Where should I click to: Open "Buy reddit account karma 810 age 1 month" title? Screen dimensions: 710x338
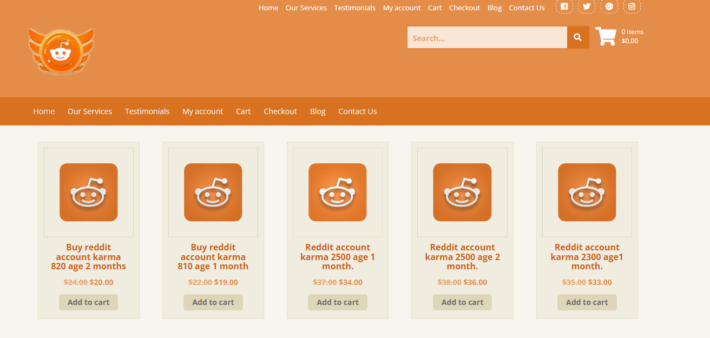(213, 257)
